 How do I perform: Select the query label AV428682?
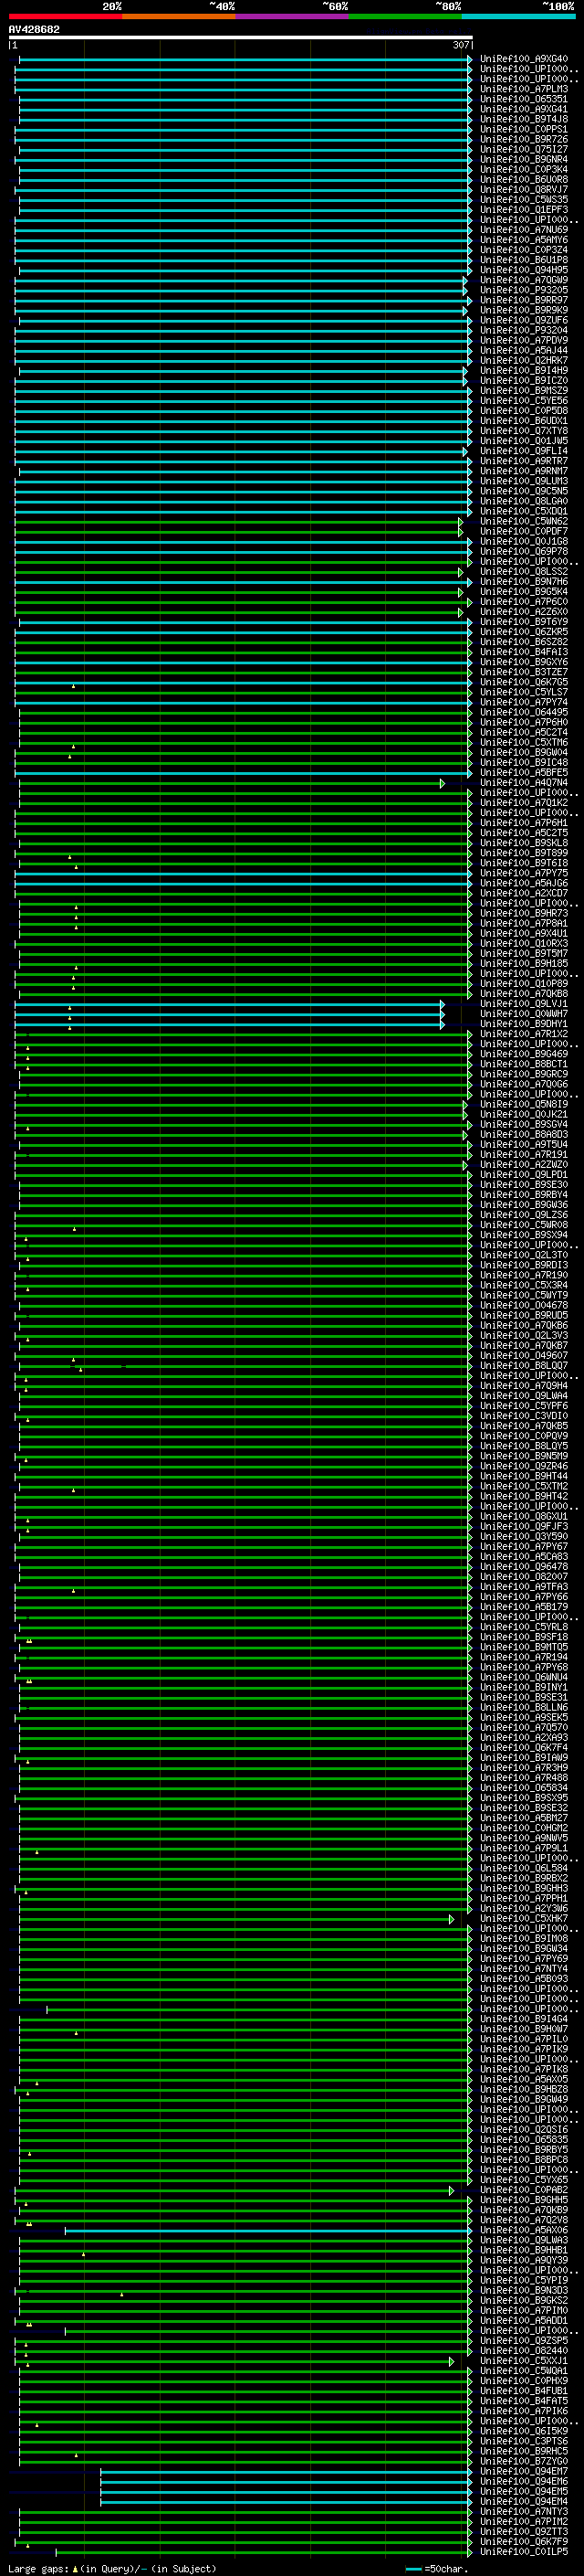click(34, 29)
